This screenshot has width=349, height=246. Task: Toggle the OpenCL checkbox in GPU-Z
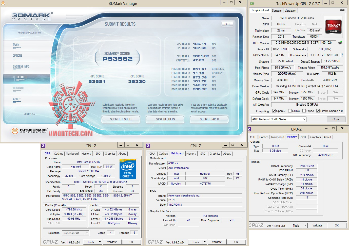point(274,111)
